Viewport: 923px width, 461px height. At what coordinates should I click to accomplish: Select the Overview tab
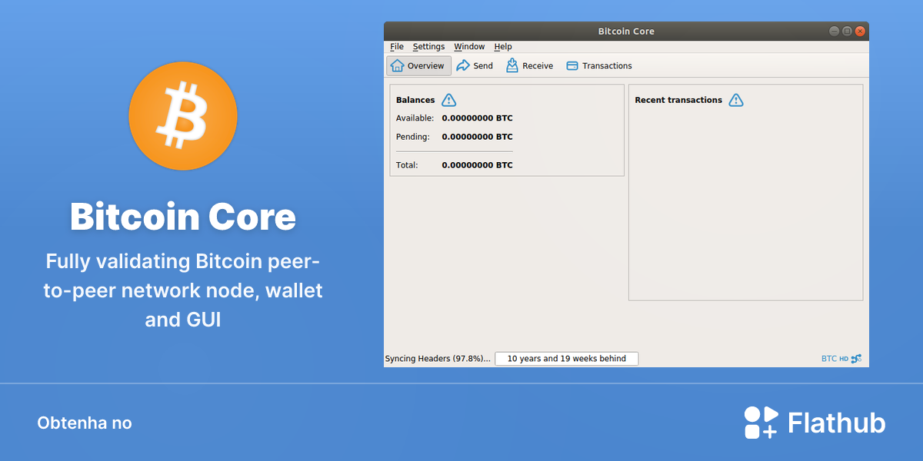coord(418,65)
